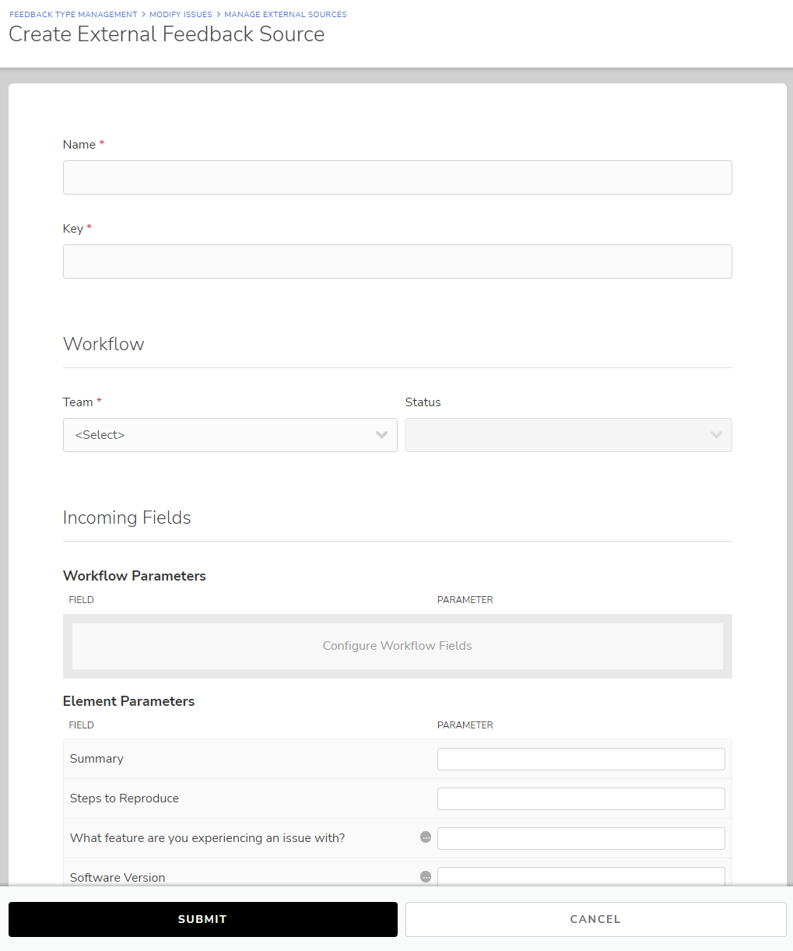
Task: Select the Workflow section heading
Action: click(104, 344)
